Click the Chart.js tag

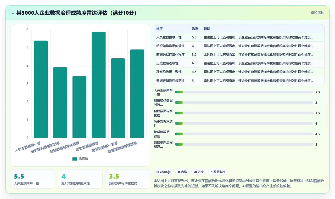point(164,172)
